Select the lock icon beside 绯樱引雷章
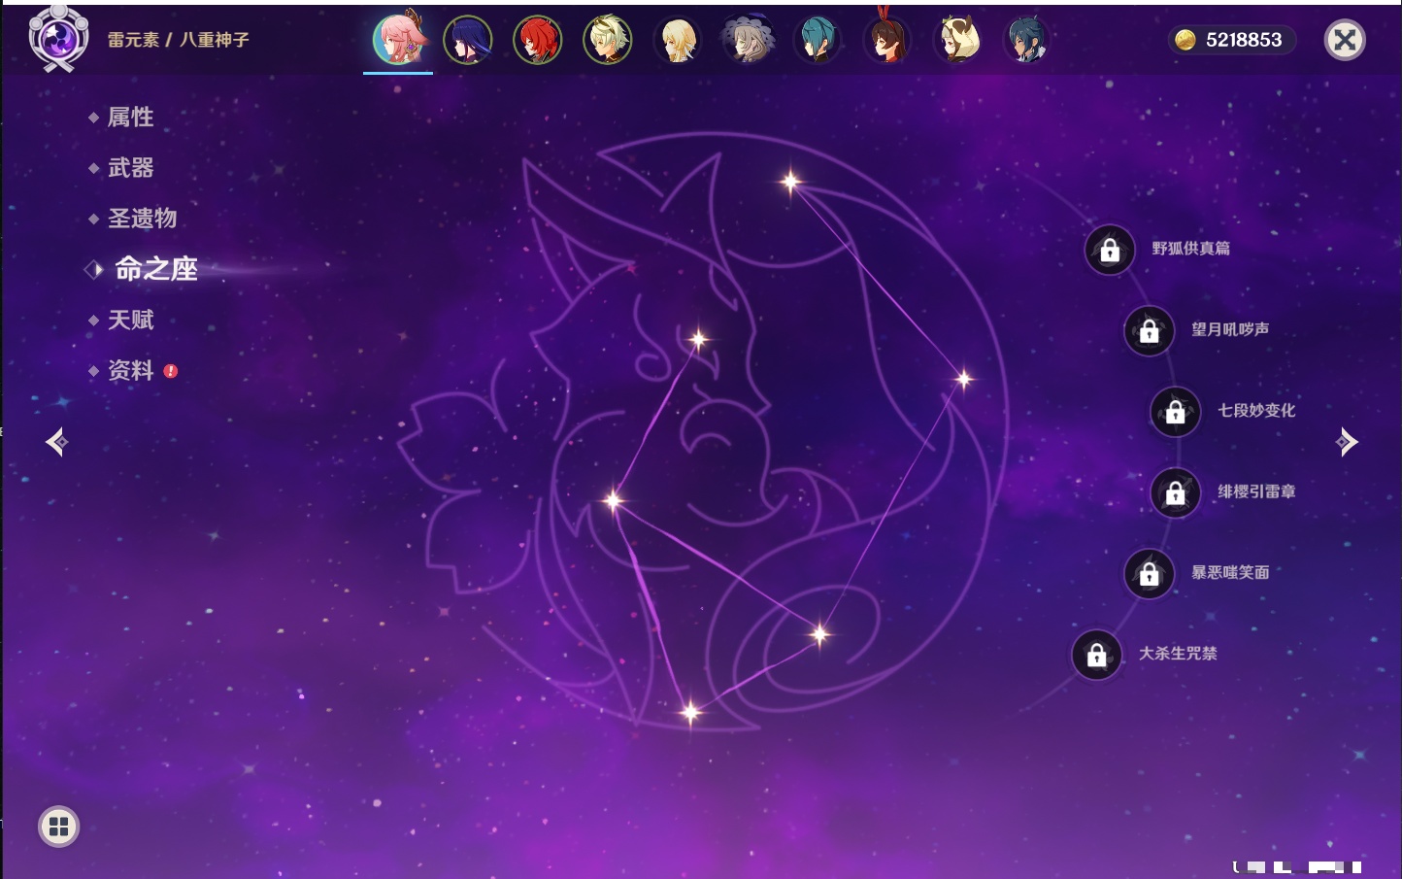Viewport: 1402px width, 879px height. pyautogui.click(x=1176, y=493)
